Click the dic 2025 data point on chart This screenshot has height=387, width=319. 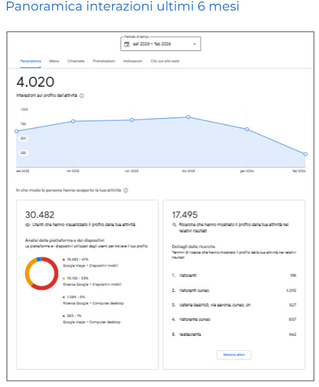click(189, 117)
